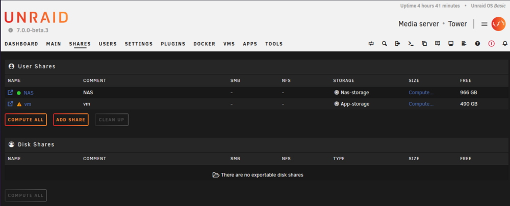
Task: Click the NAS comment cell
Action: pos(88,93)
